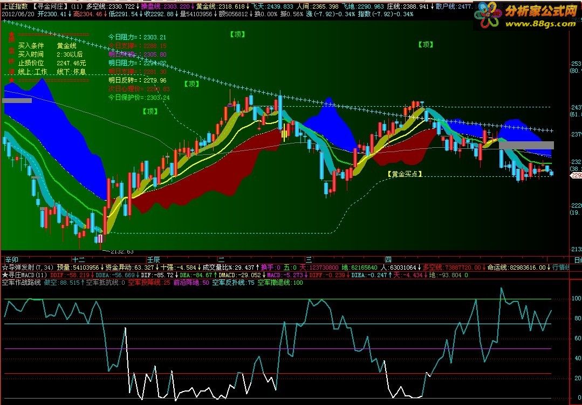Select the 【寻金问庄】 indicator name
The image size is (582, 405).
coord(50,6)
